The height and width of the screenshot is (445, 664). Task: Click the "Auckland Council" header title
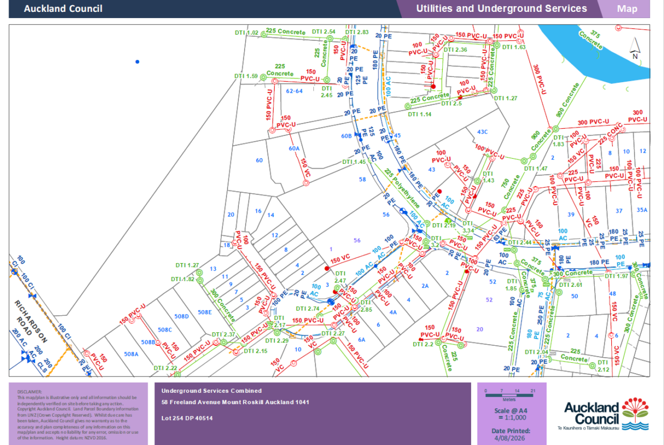[63, 9]
